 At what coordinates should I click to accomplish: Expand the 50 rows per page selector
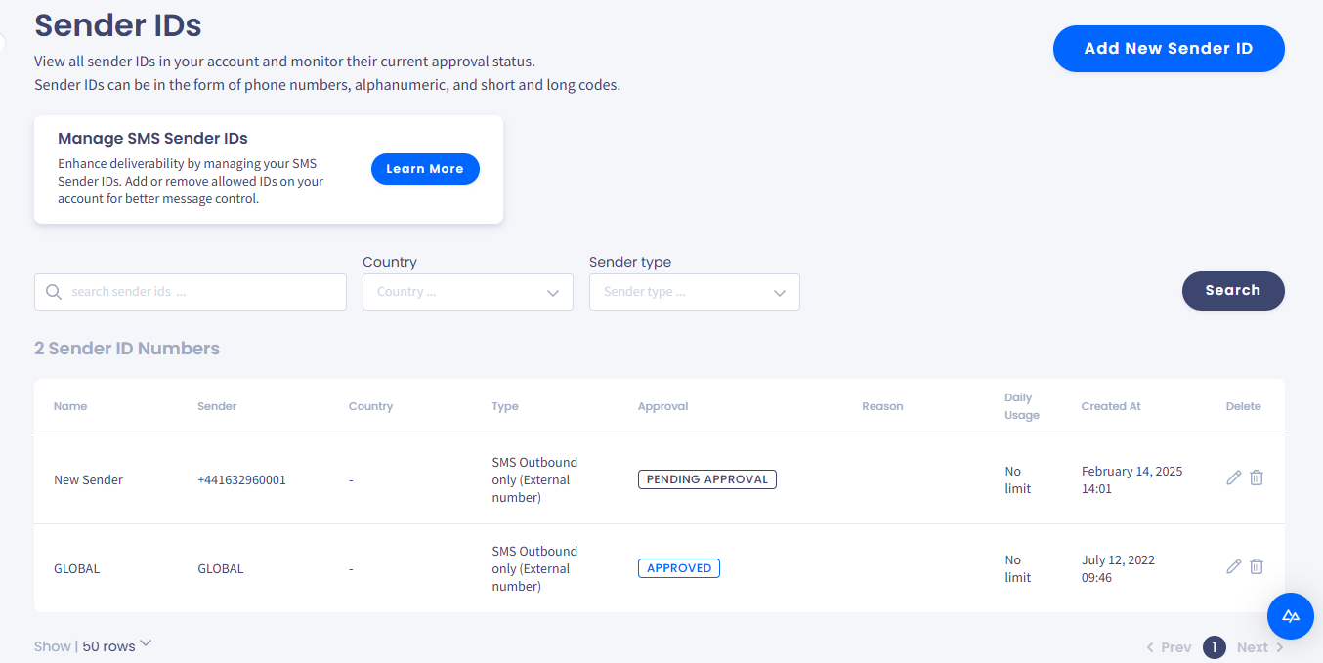pyautogui.click(x=117, y=645)
